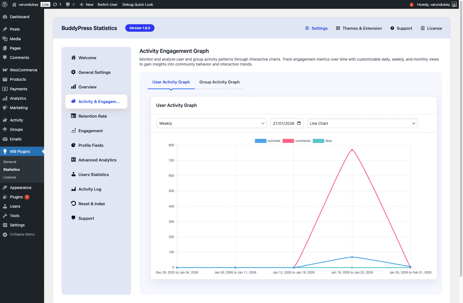Select the Overview bar chart icon

pos(73,87)
